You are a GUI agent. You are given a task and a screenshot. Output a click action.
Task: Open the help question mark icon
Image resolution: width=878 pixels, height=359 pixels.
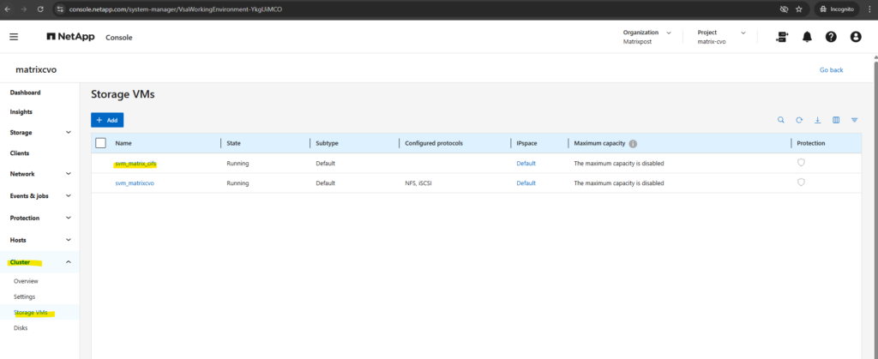831,37
